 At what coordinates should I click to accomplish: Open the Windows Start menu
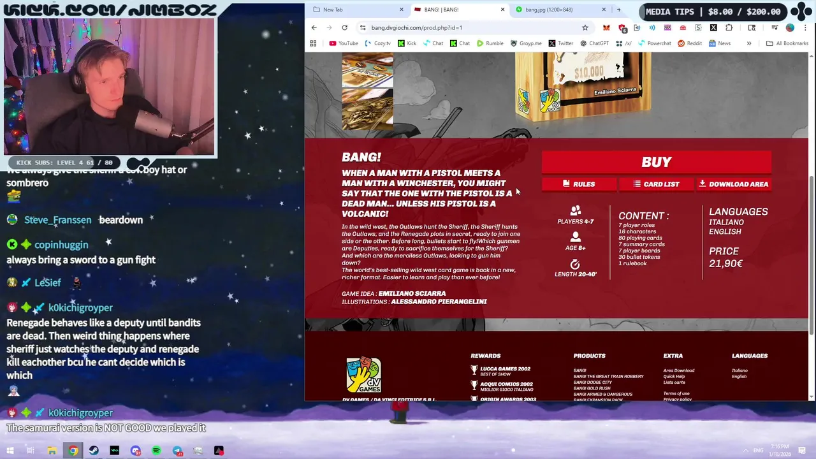coord(10,451)
